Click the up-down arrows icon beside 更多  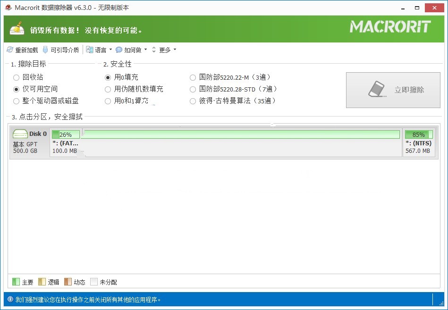[154, 50]
